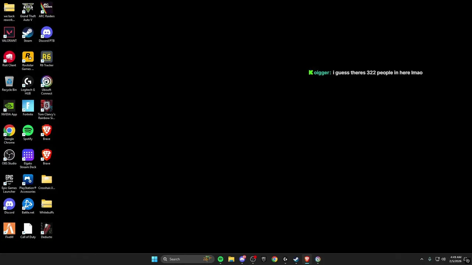Open network settings tray icon

pos(437,259)
